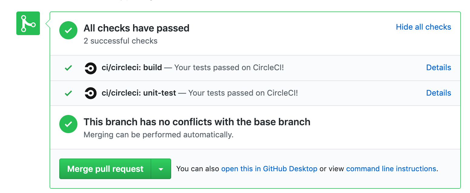Click the 2 successful checks text
The image size is (470, 193).
(x=120, y=41)
